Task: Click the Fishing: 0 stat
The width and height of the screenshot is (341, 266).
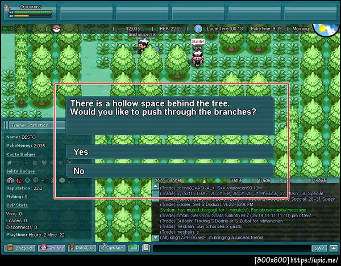Action: [x=16, y=197]
